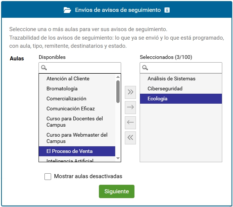Enable Mostrar aulas desactivadas checkbox

(48, 177)
